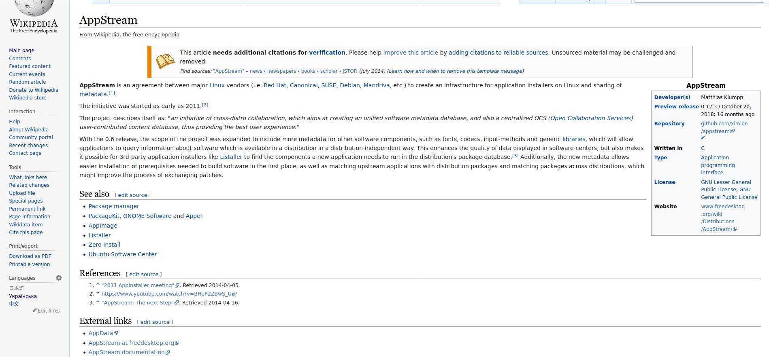Open Wikidata item link

26,225
